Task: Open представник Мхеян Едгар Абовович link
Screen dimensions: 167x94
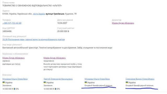Action: tap(55, 58)
